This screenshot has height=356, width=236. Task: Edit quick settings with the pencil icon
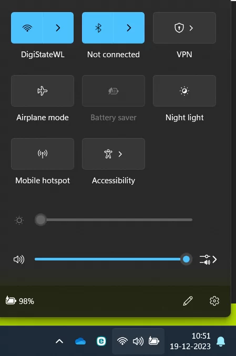pos(188,301)
